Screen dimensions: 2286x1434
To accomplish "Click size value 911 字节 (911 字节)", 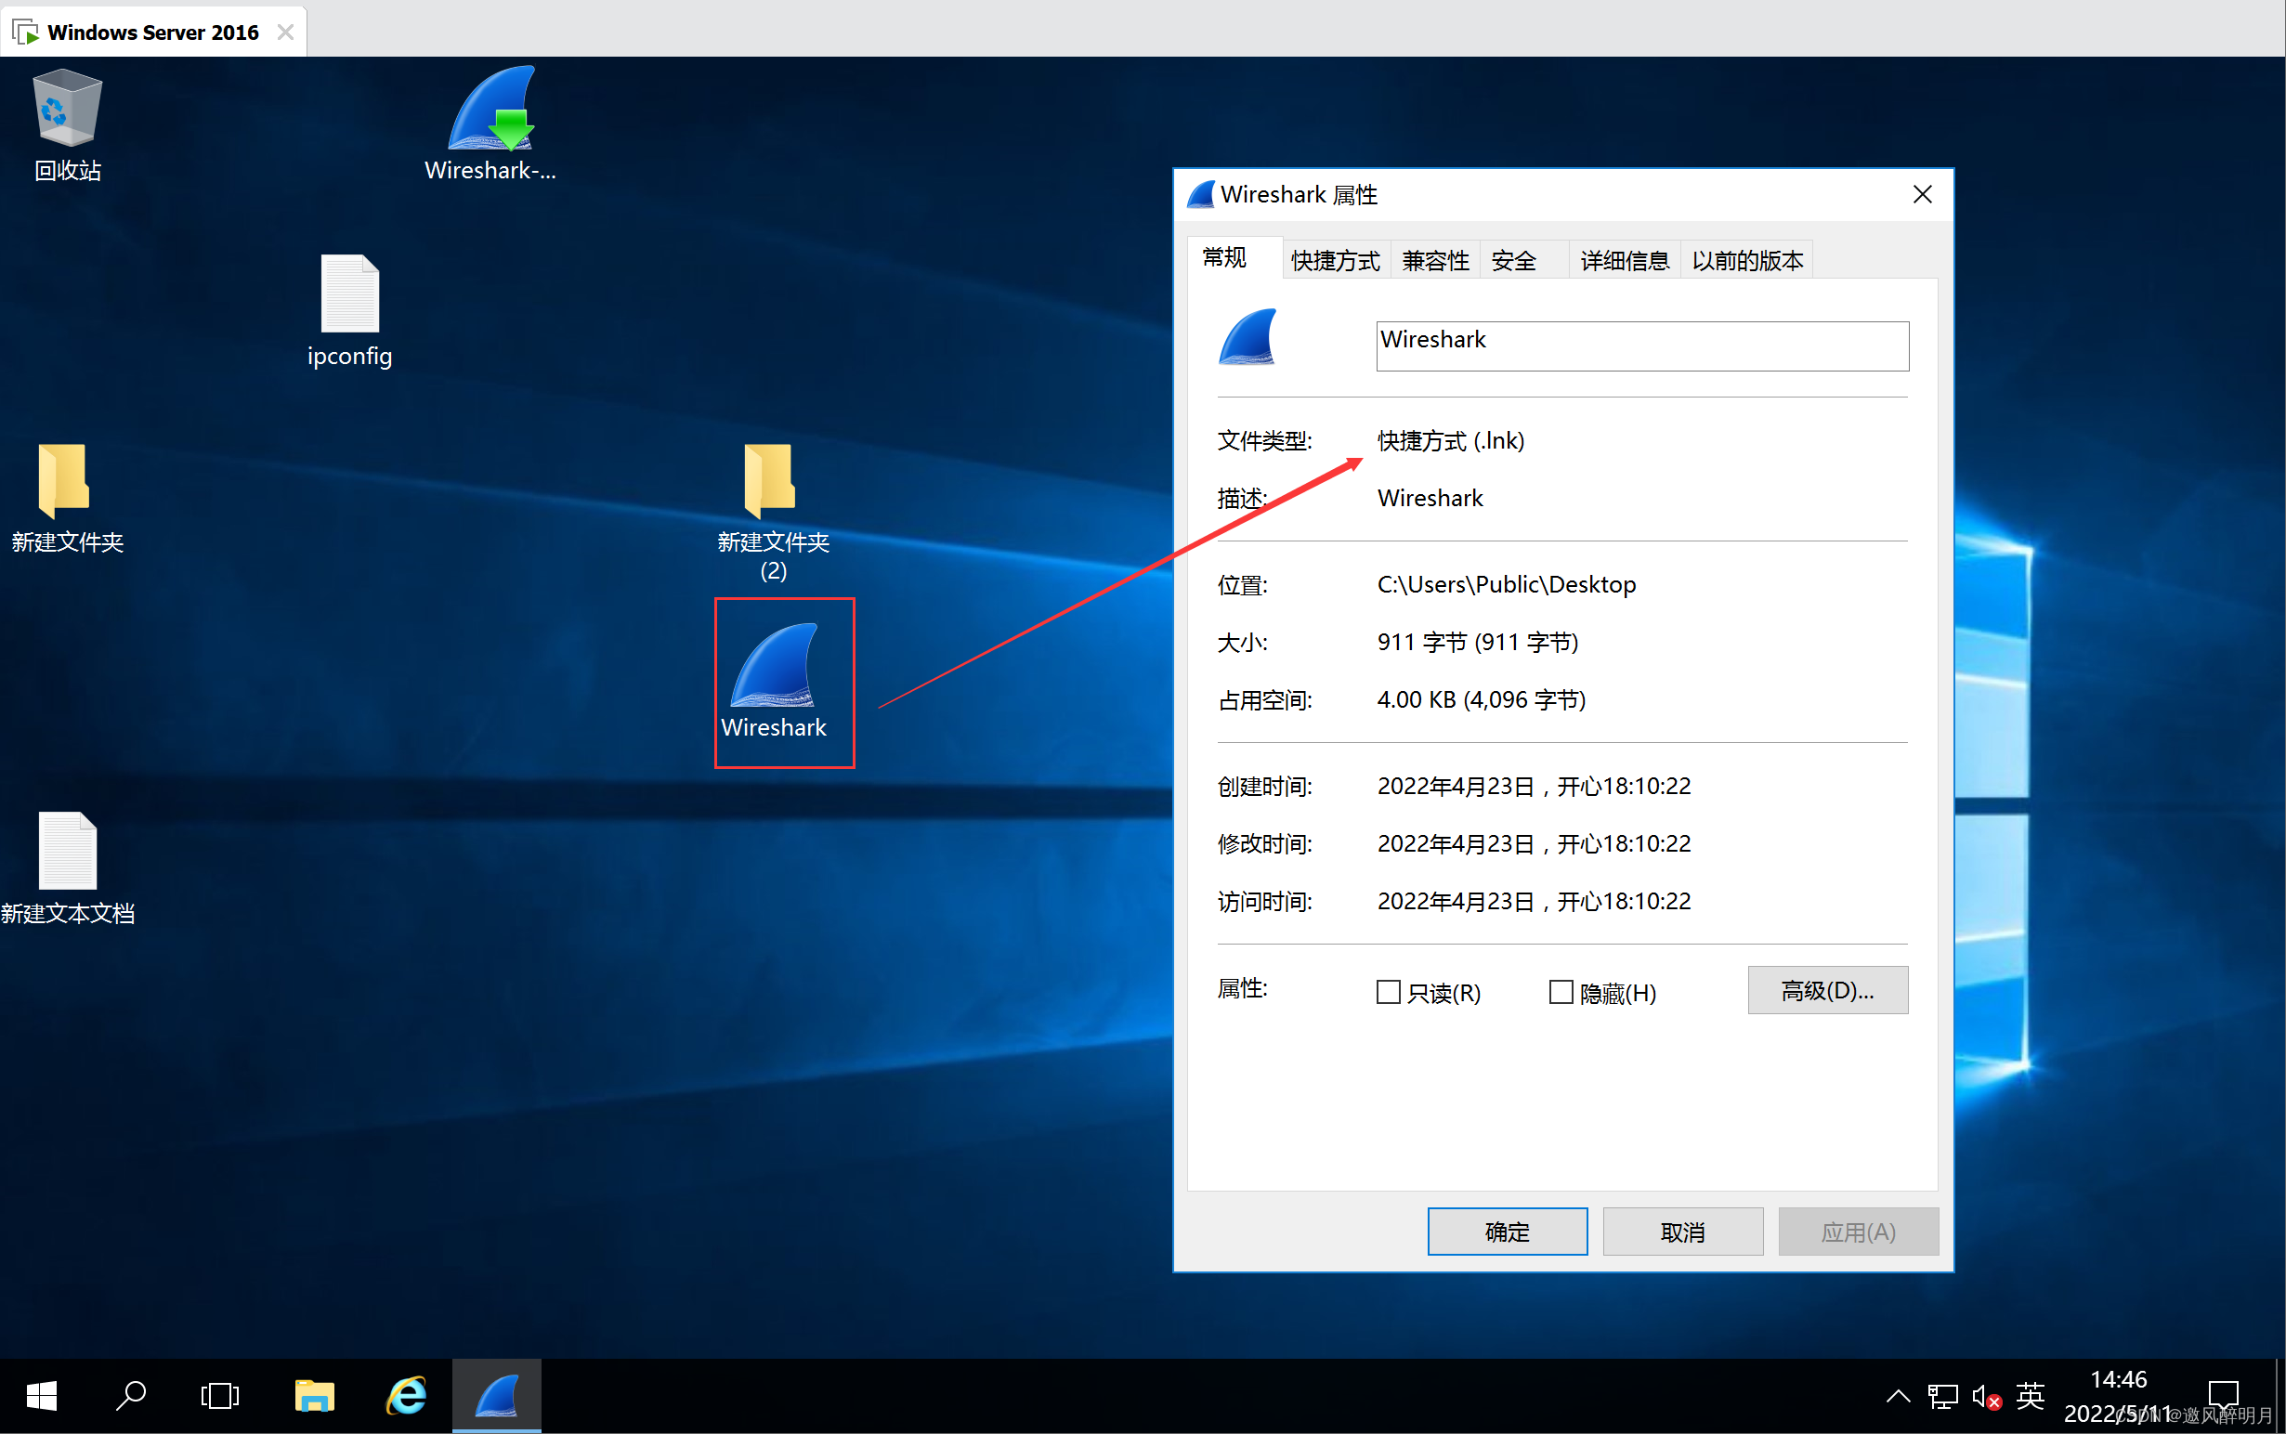I will 1477,643.
